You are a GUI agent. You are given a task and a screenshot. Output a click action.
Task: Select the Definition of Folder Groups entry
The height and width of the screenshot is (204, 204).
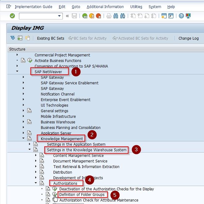coord(82,194)
